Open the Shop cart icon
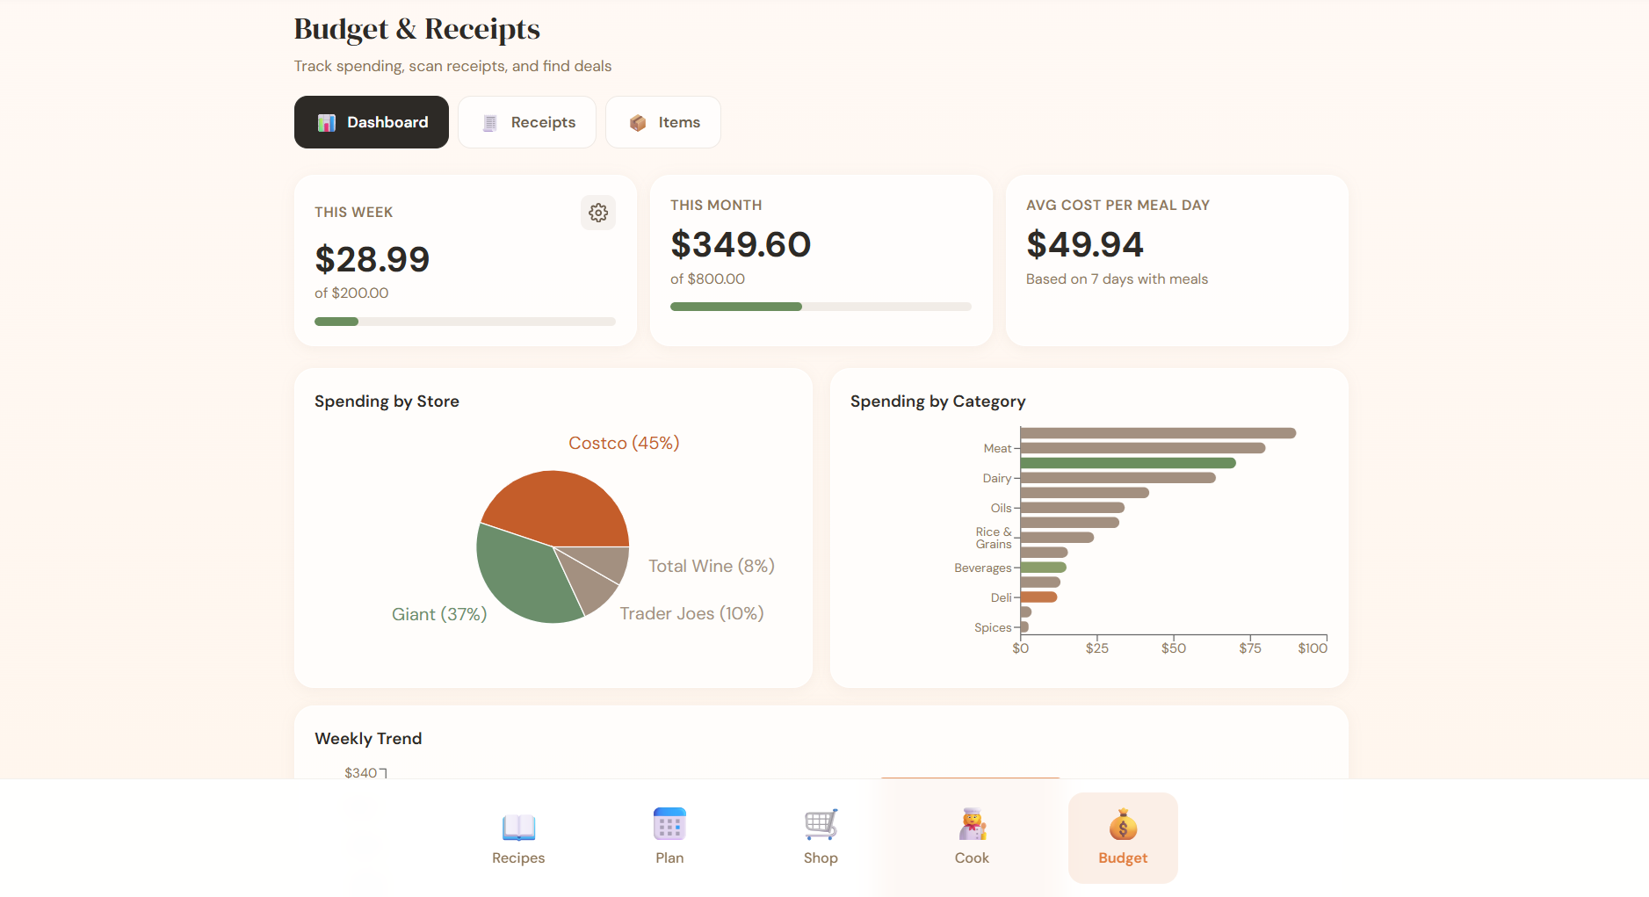Image resolution: width=1649 pixels, height=897 pixels. 820,825
